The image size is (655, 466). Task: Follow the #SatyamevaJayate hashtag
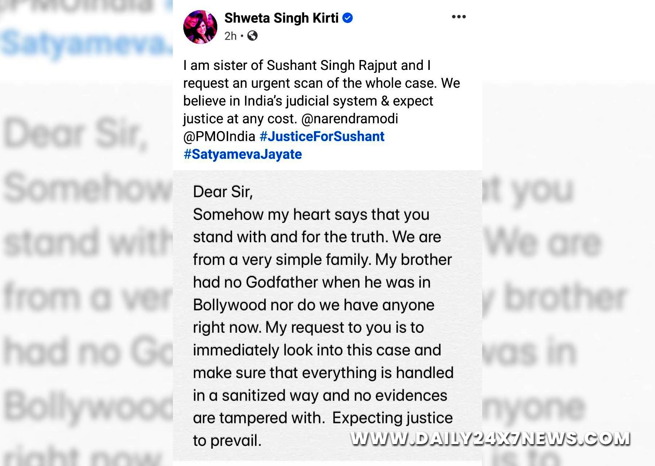(x=243, y=154)
